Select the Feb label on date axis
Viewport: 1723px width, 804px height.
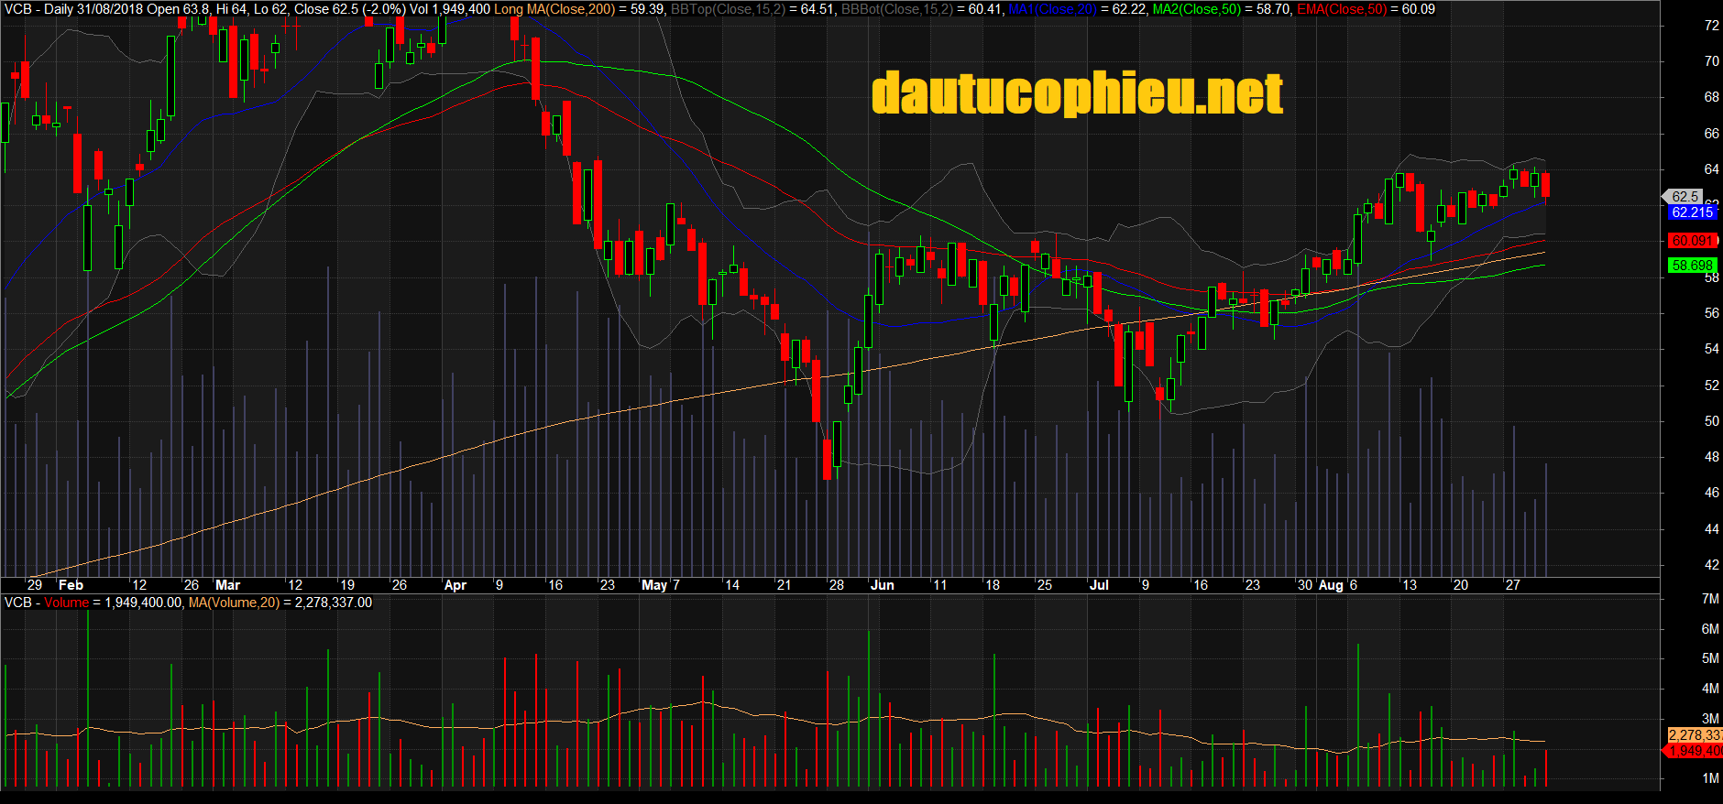71,585
